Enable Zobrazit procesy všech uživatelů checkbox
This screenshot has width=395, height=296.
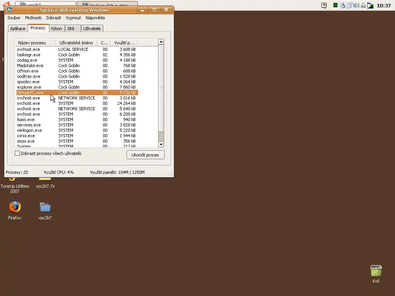click(17, 153)
